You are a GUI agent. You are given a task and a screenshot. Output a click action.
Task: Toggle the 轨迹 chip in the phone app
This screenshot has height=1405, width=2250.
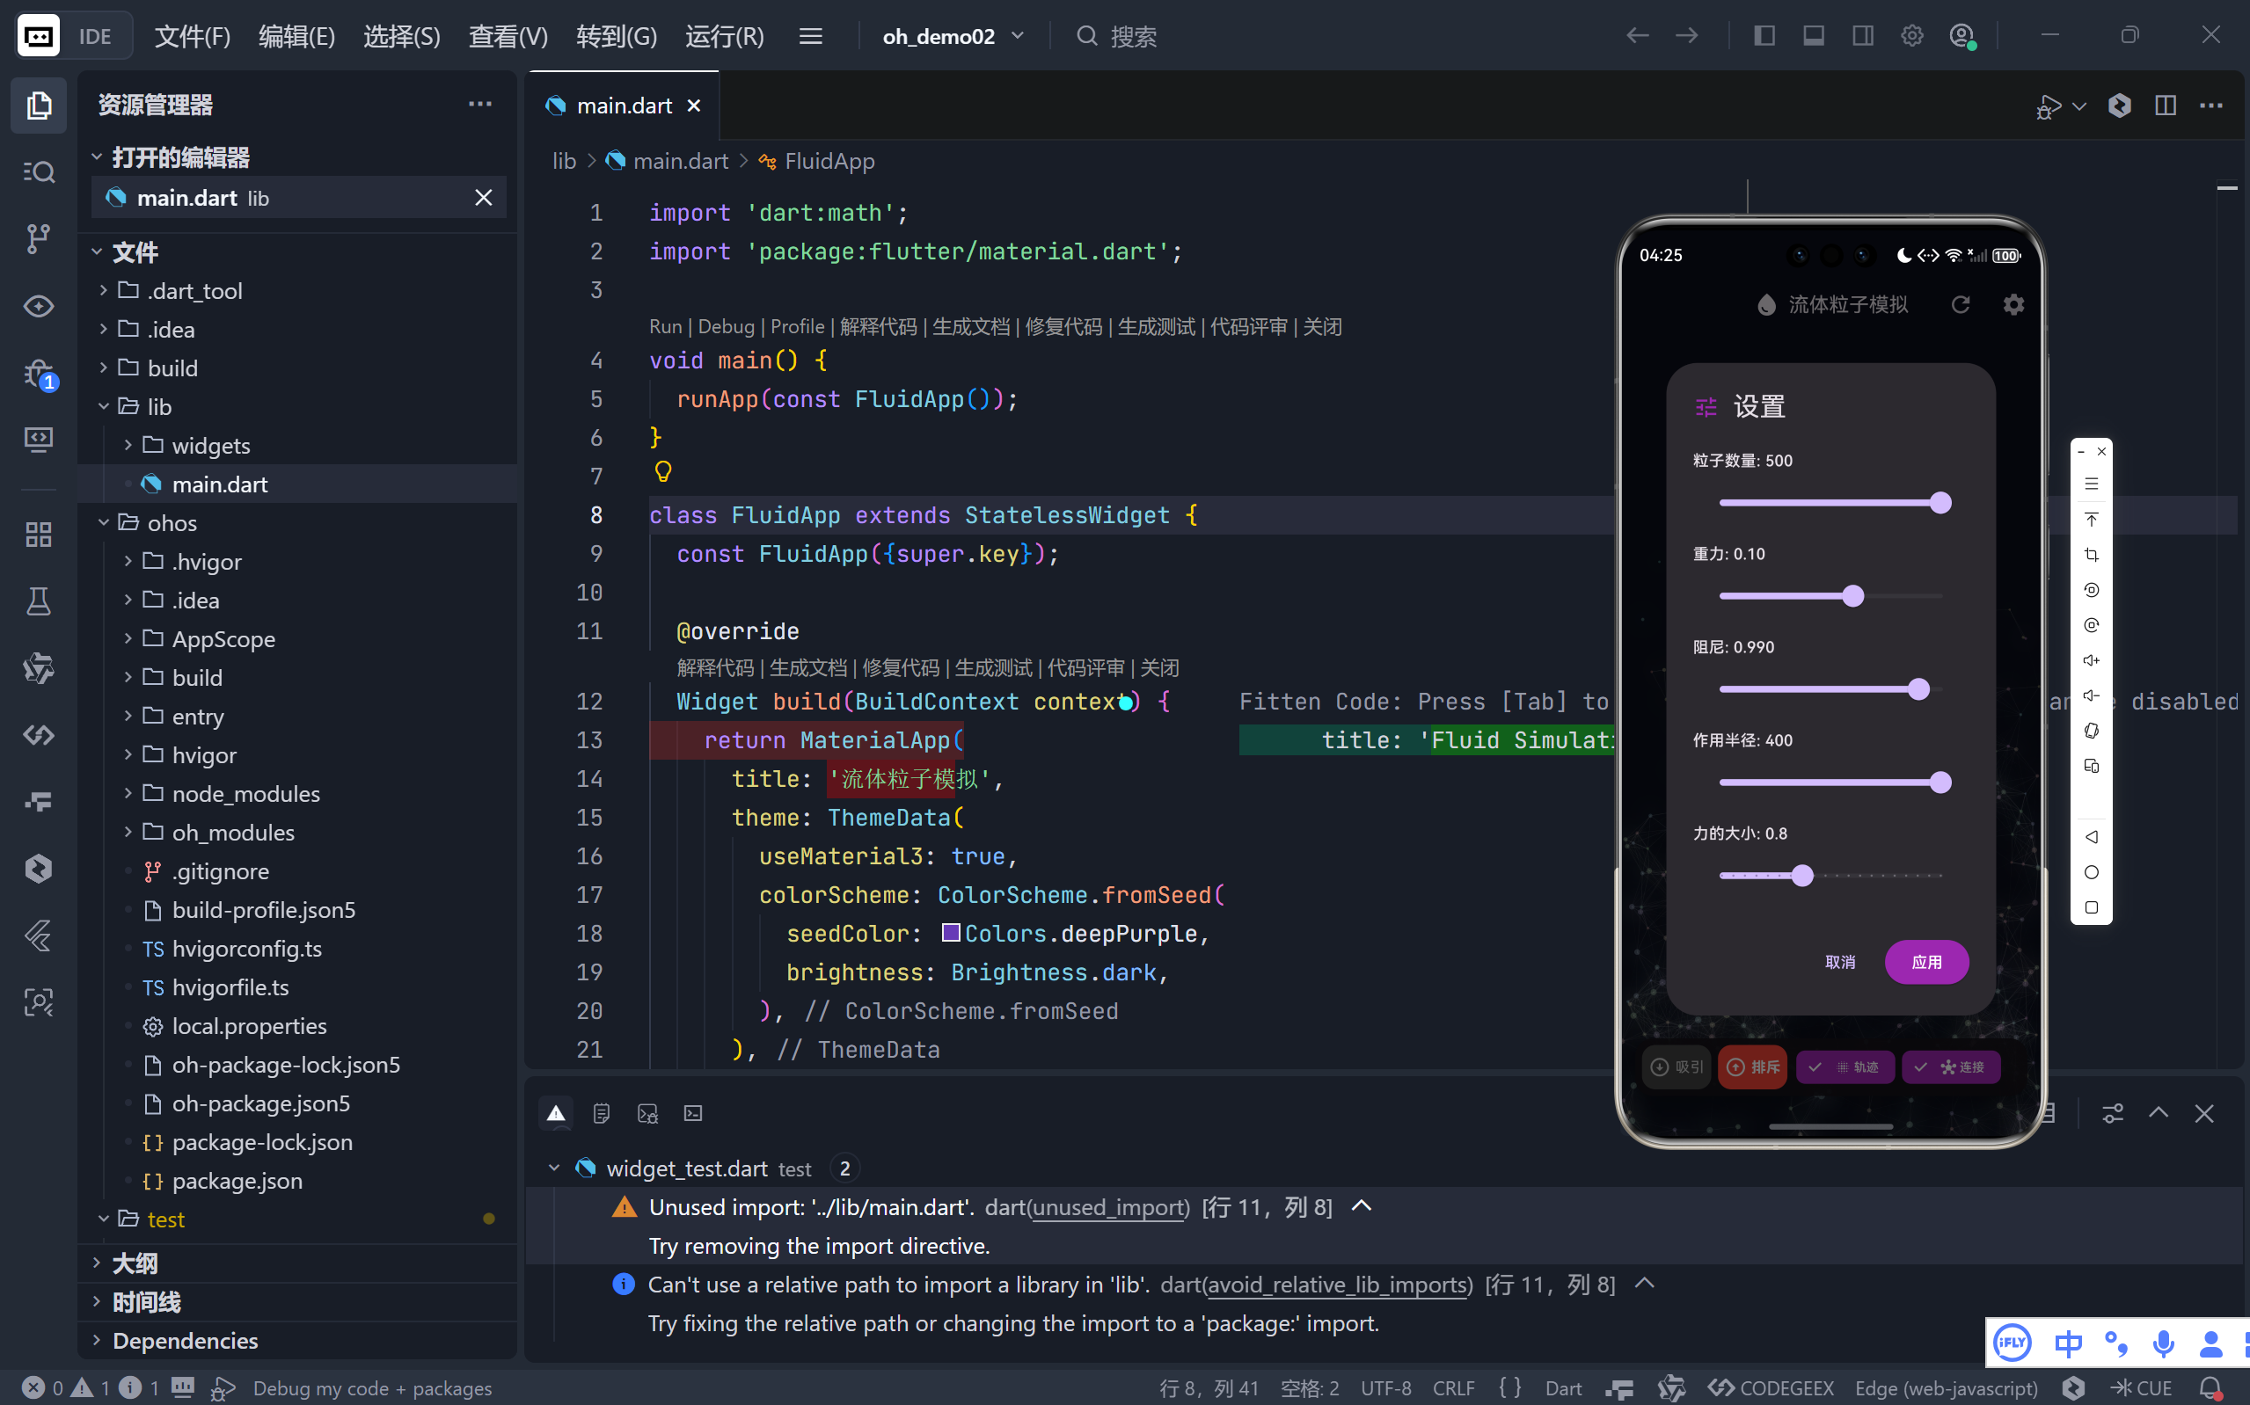[1845, 1066]
